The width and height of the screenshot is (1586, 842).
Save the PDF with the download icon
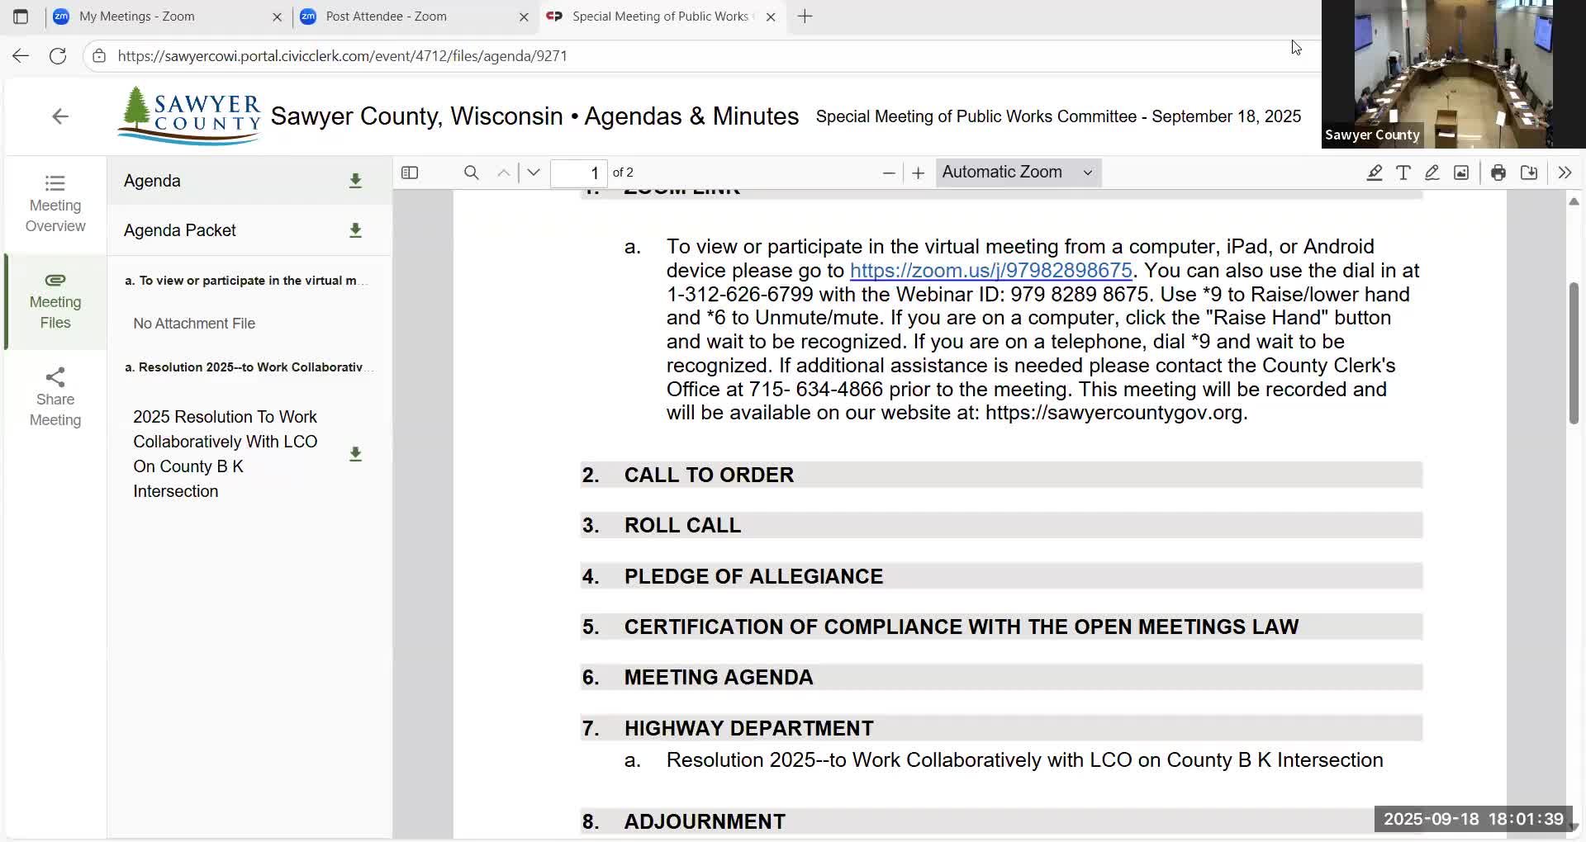point(1529,173)
